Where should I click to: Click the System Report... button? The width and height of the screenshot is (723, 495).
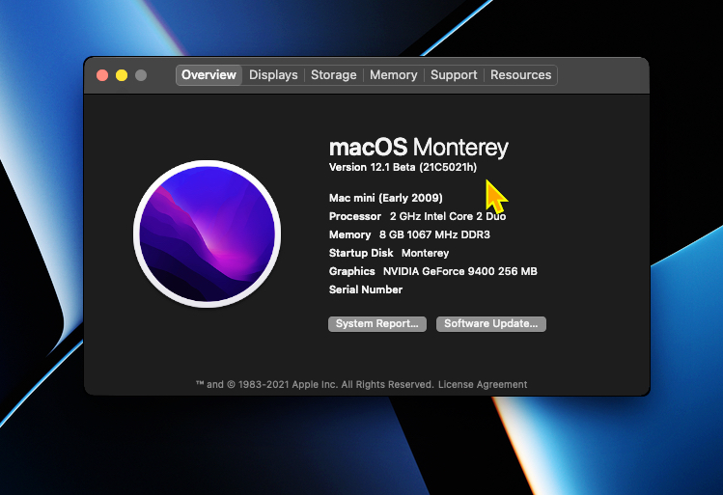(x=377, y=323)
